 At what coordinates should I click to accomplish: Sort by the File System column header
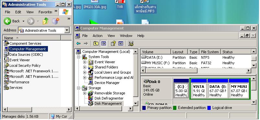210,52
